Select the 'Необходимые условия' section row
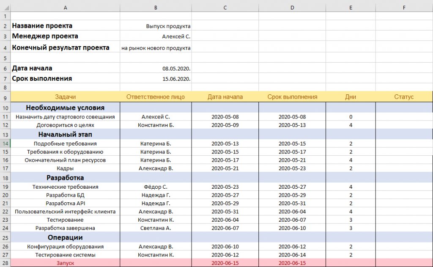 [222, 107]
